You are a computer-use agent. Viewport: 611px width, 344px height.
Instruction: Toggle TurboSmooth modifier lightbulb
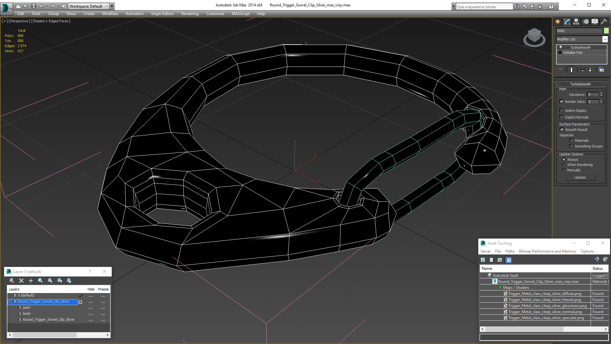coord(561,47)
